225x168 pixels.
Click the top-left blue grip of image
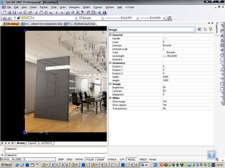[x=25, y=31]
